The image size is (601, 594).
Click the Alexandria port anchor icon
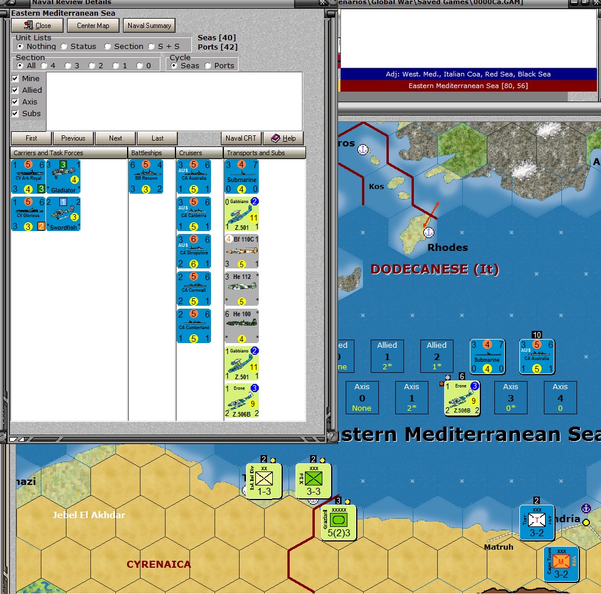(x=586, y=509)
